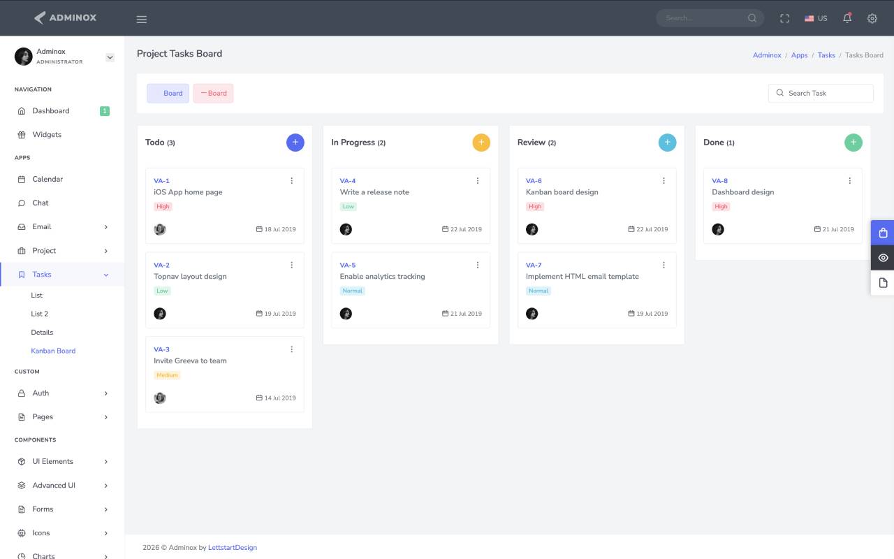894x559 pixels.
Task: Click the assignee avatar on VA-7 card
Action: 532,314
